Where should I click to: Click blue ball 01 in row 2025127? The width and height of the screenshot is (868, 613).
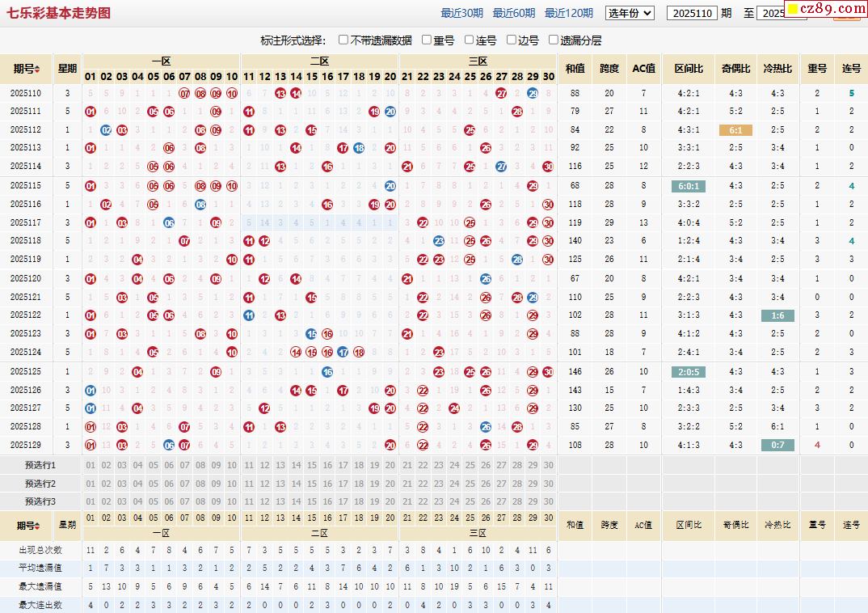[91, 408]
